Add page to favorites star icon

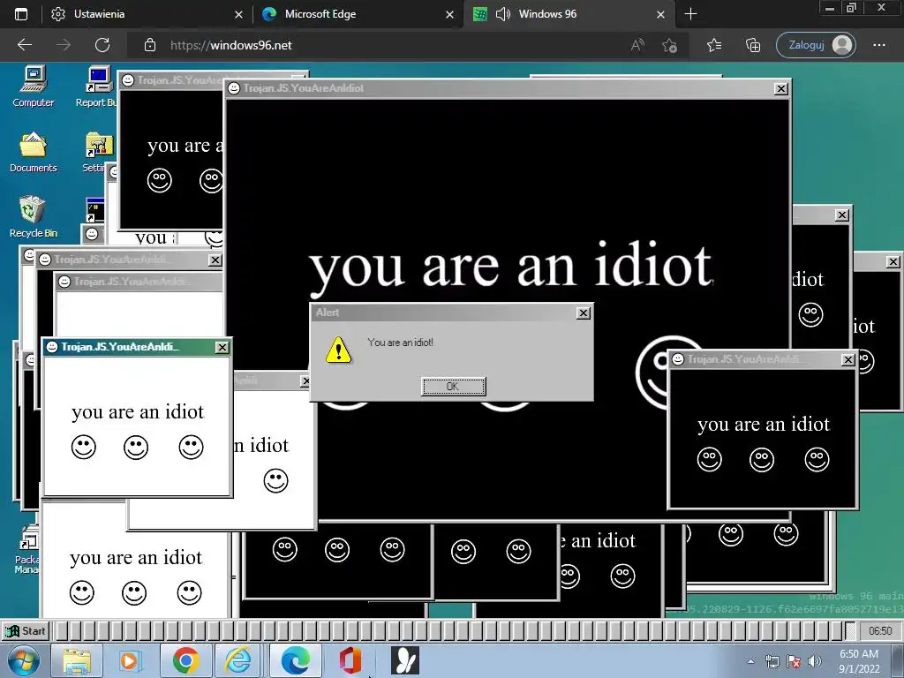tap(669, 45)
